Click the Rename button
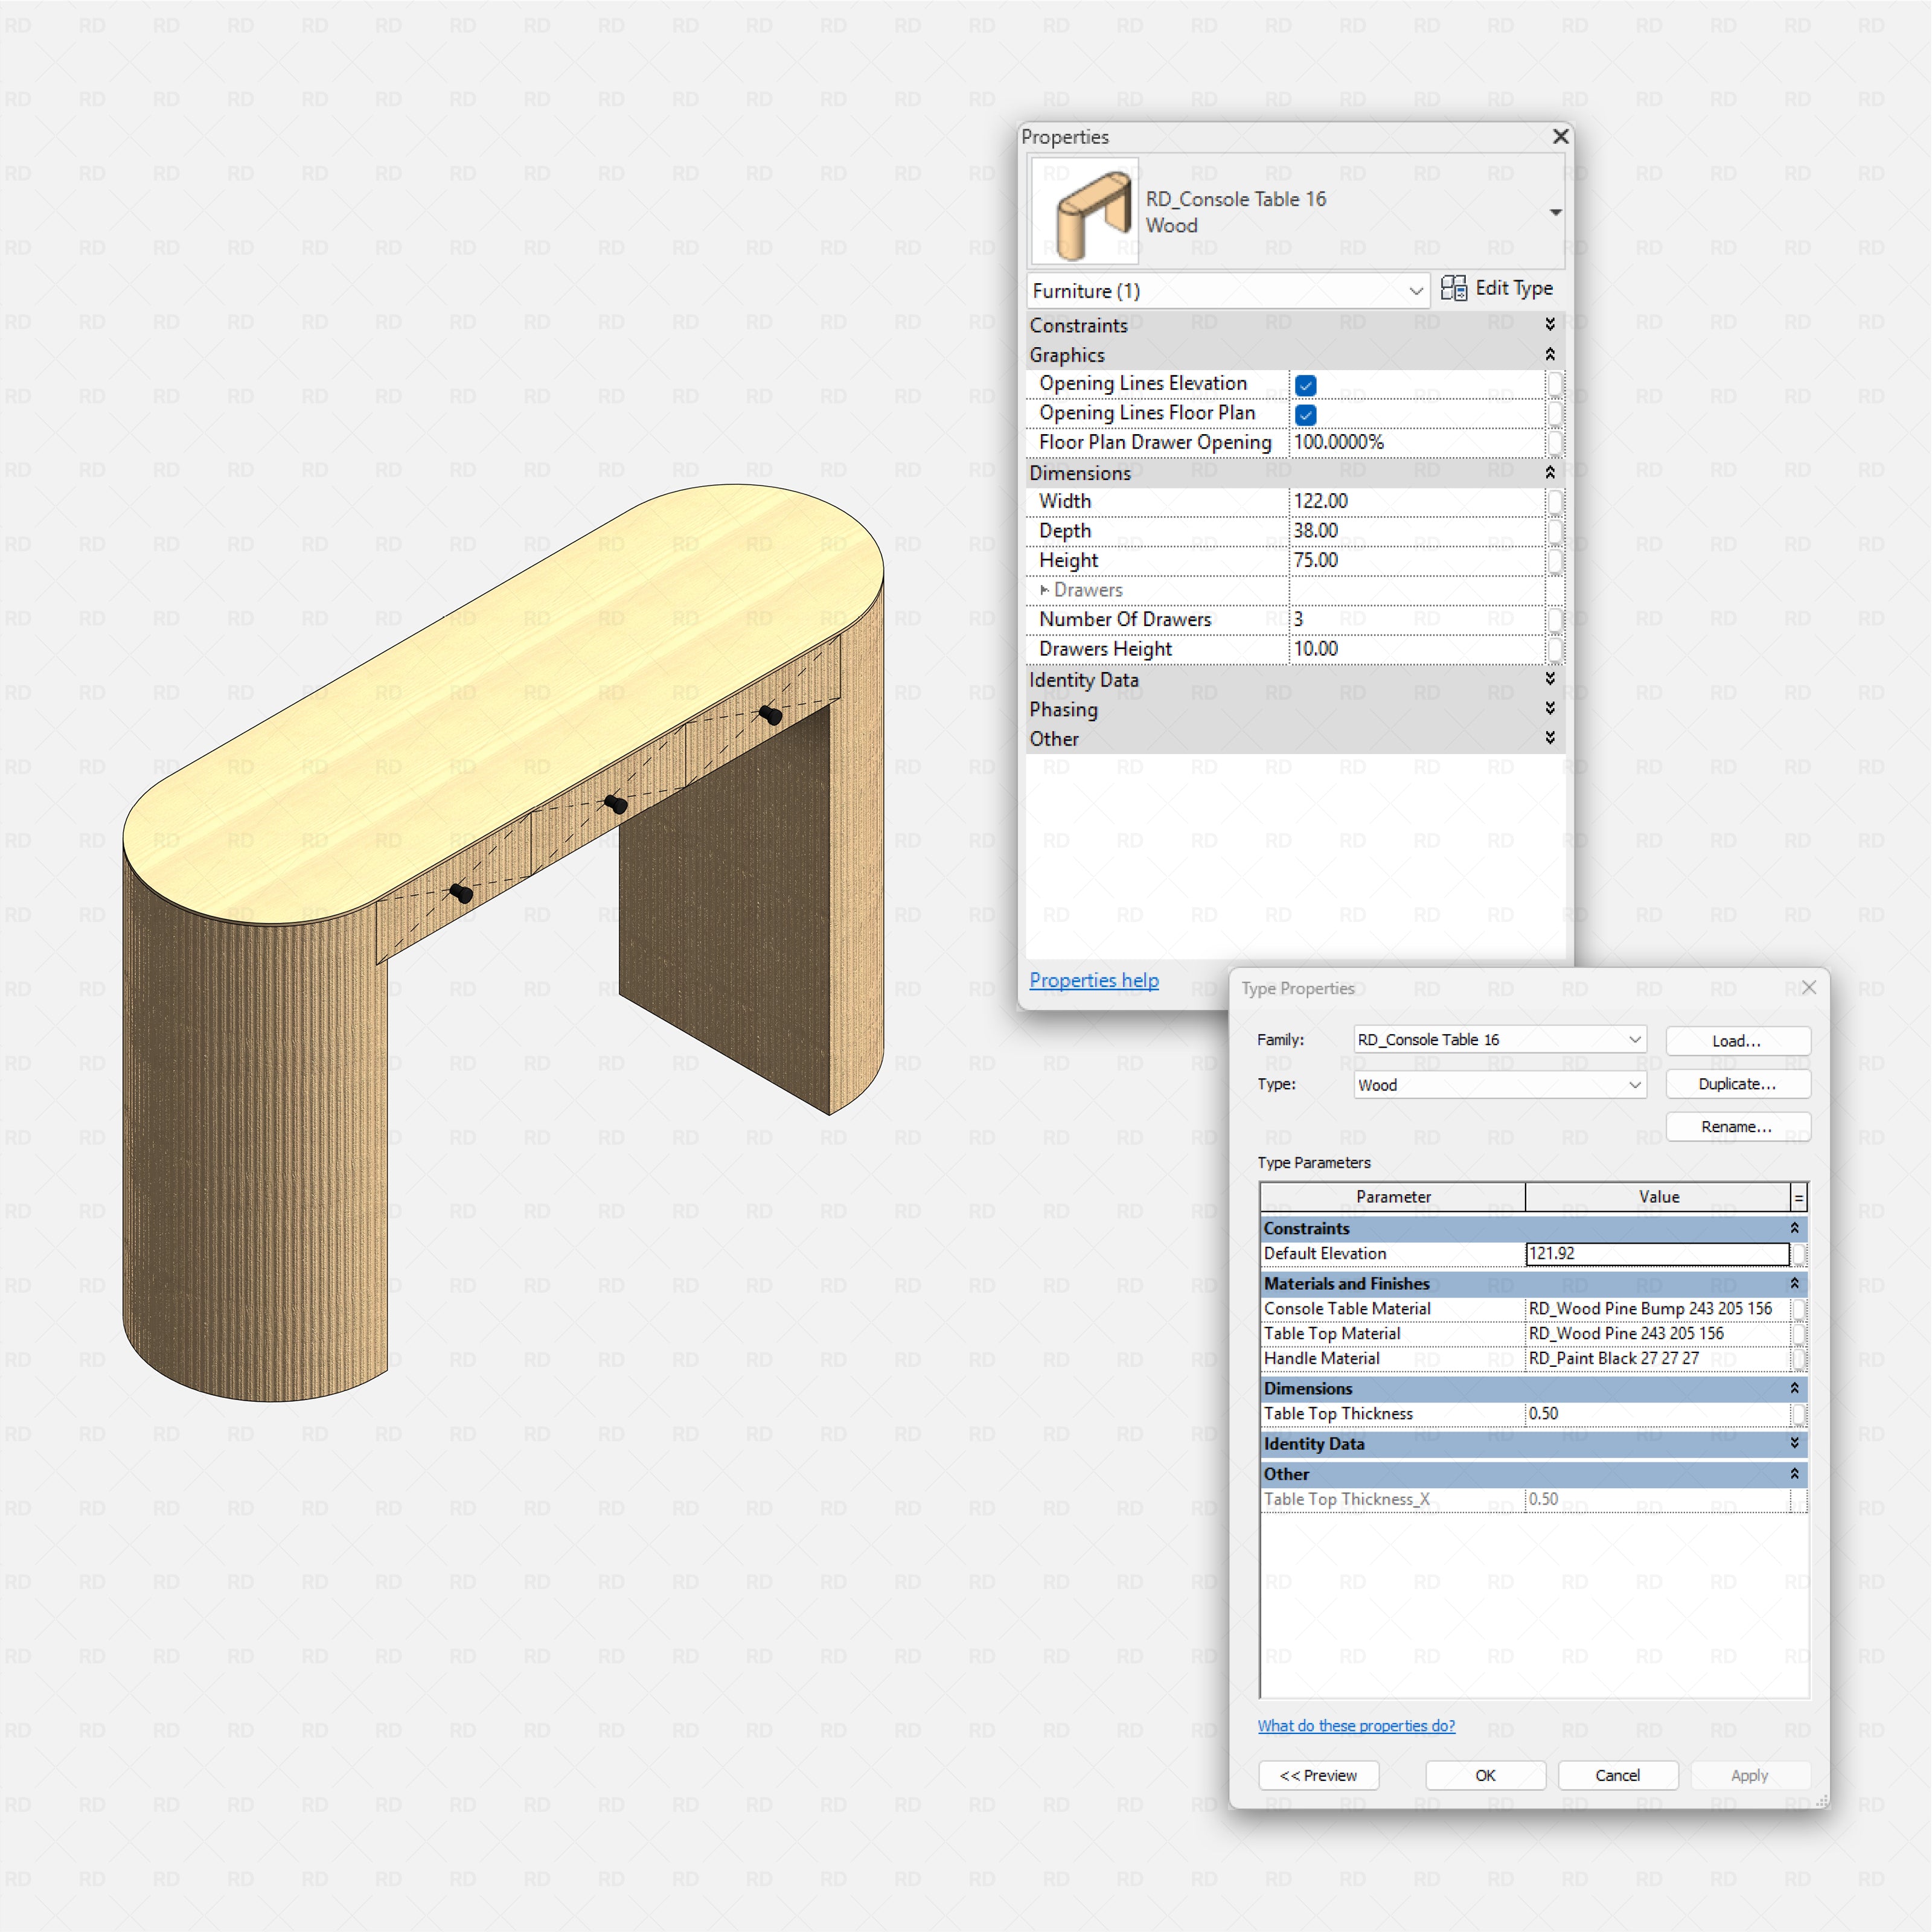 pos(1737,1127)
